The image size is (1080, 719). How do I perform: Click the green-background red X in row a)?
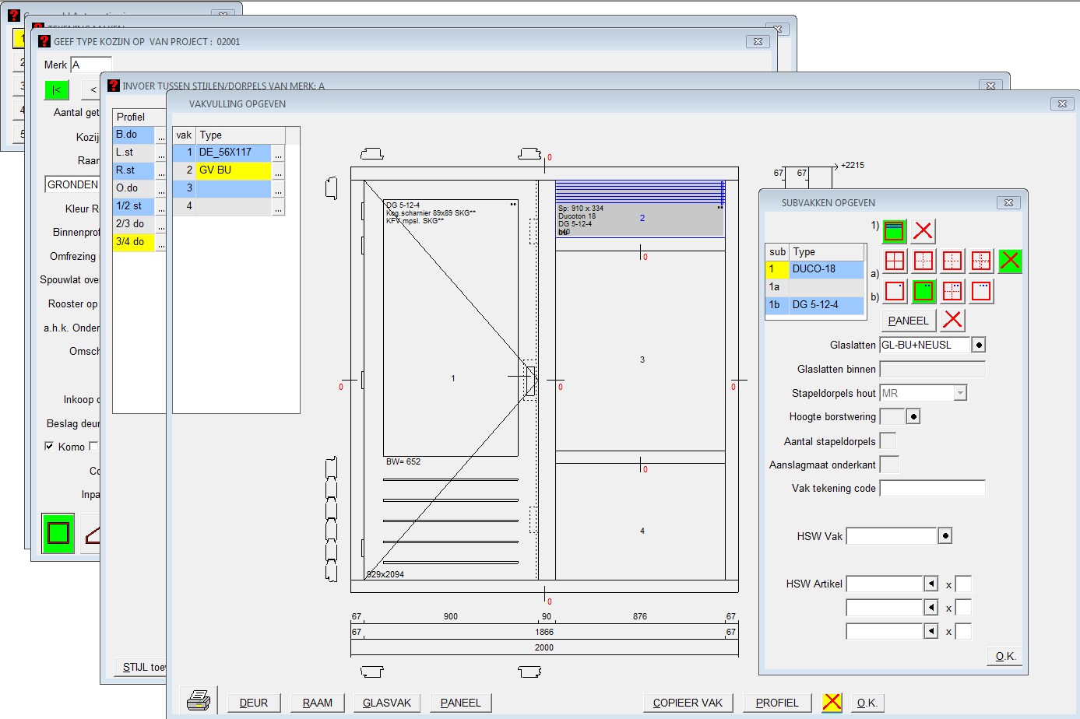1010,261
